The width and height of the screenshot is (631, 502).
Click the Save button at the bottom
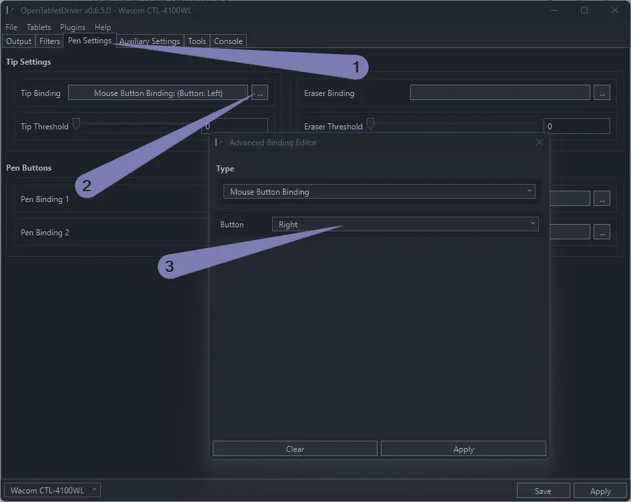point(543,491)
